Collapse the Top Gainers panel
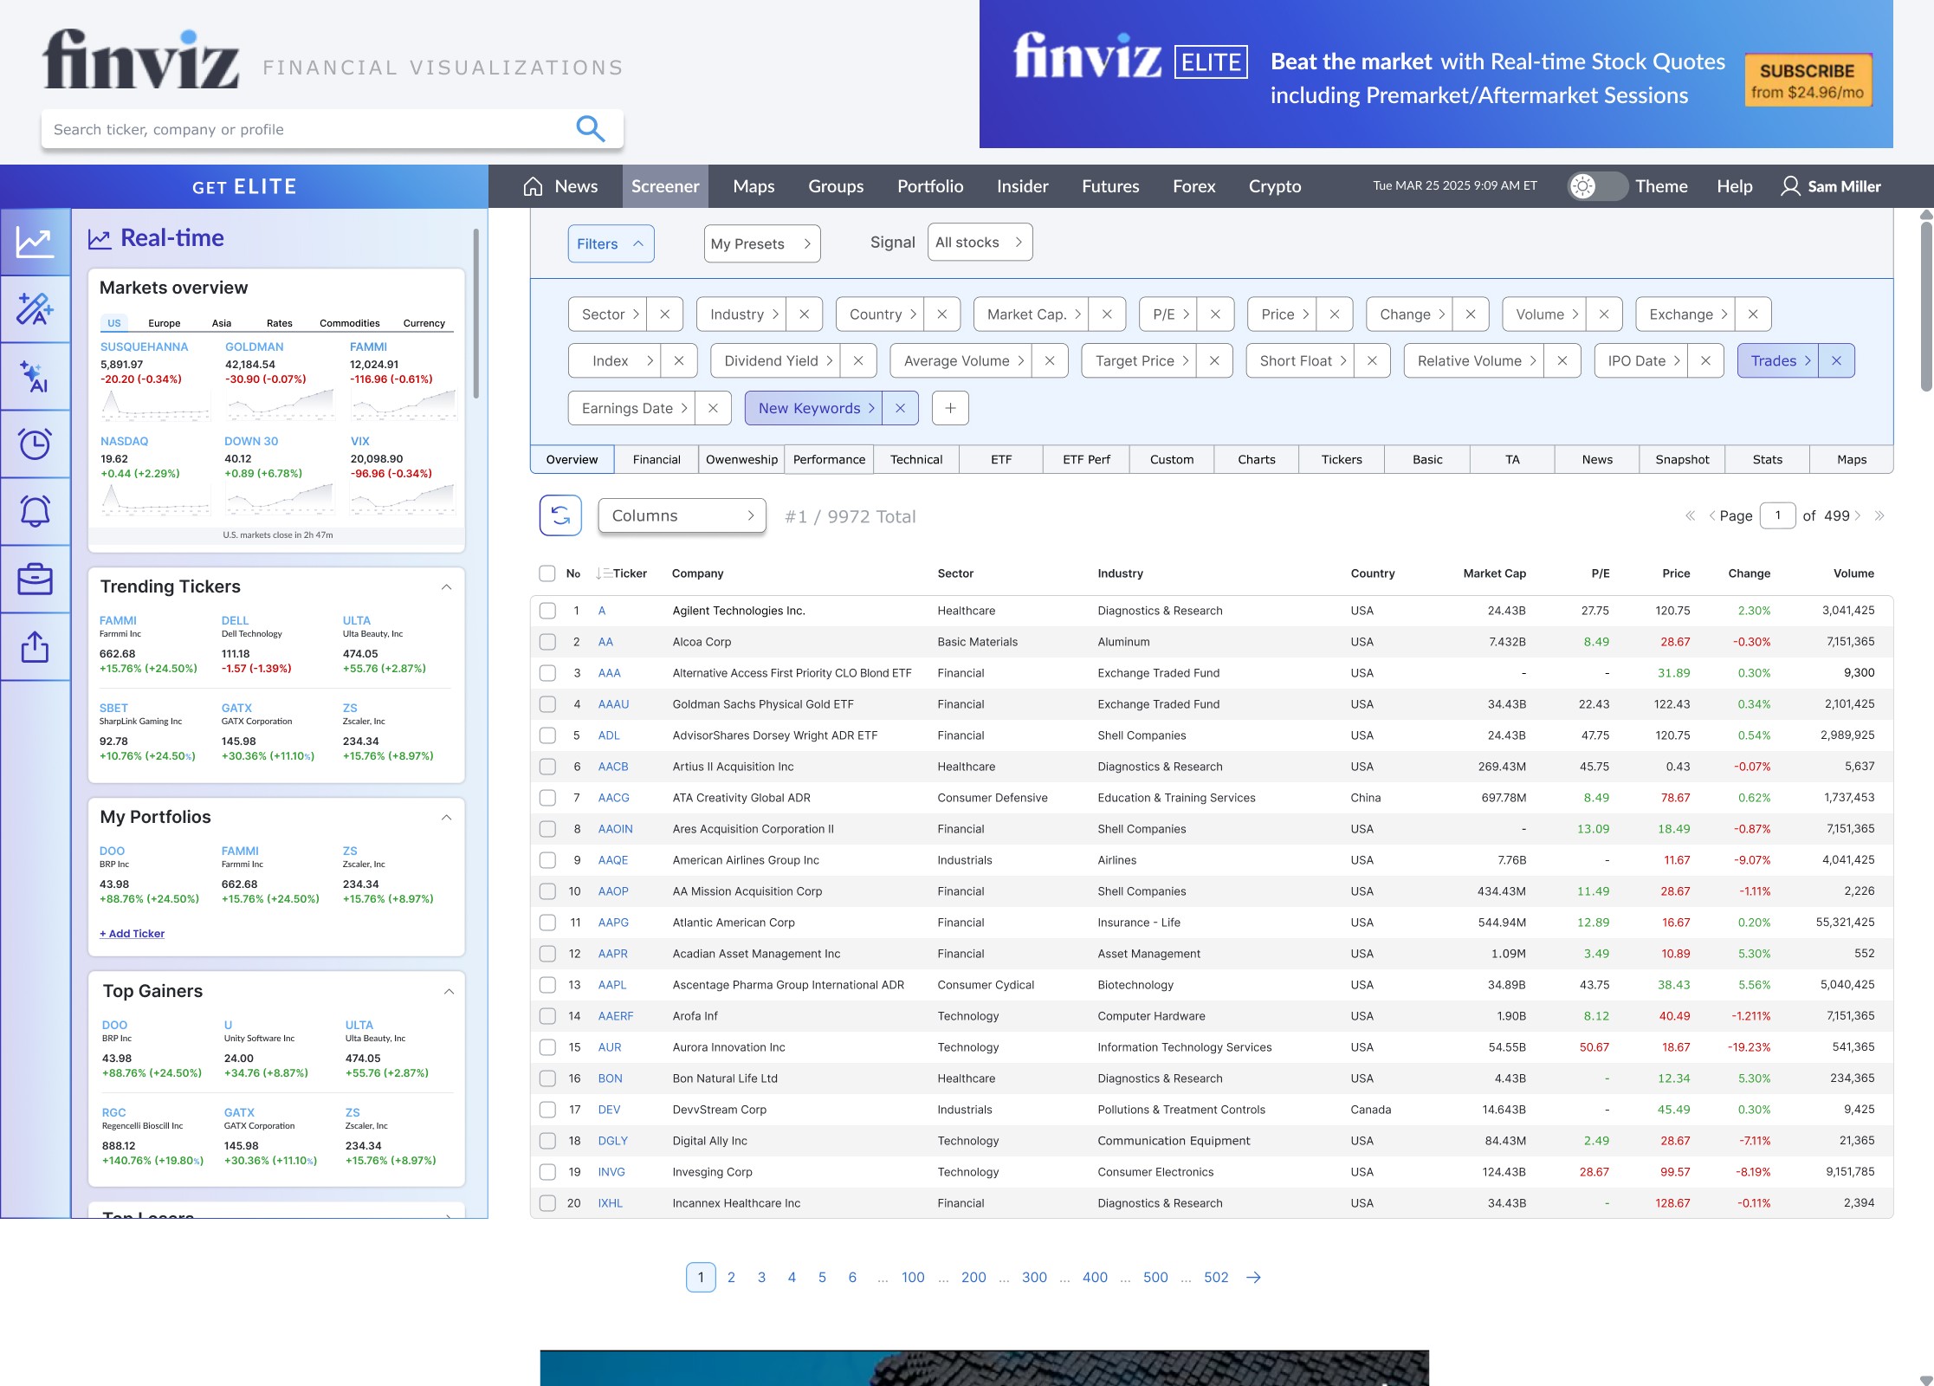The height and width of the screenshot is (1386, 1934). pos(449,992)
